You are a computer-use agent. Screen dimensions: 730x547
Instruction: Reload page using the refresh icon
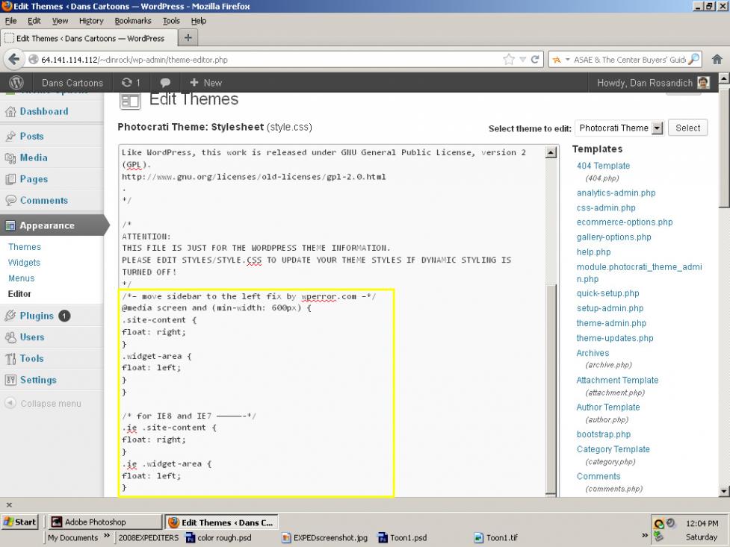click(536, 60)
